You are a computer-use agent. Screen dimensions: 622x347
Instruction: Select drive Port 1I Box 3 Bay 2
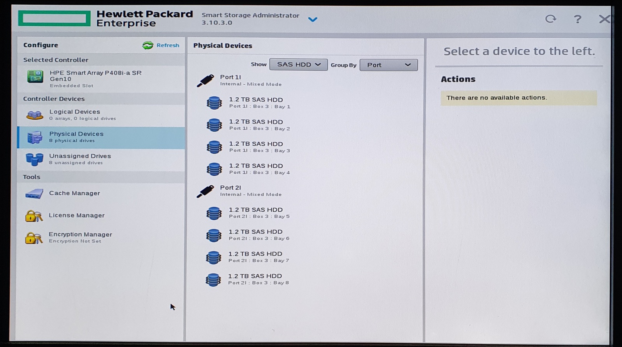tap(260, 125)
